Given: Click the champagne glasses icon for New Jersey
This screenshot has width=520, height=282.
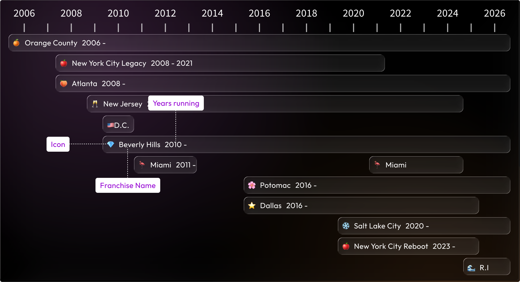Looking at the screenshot, I should click(x=95, y=104).
